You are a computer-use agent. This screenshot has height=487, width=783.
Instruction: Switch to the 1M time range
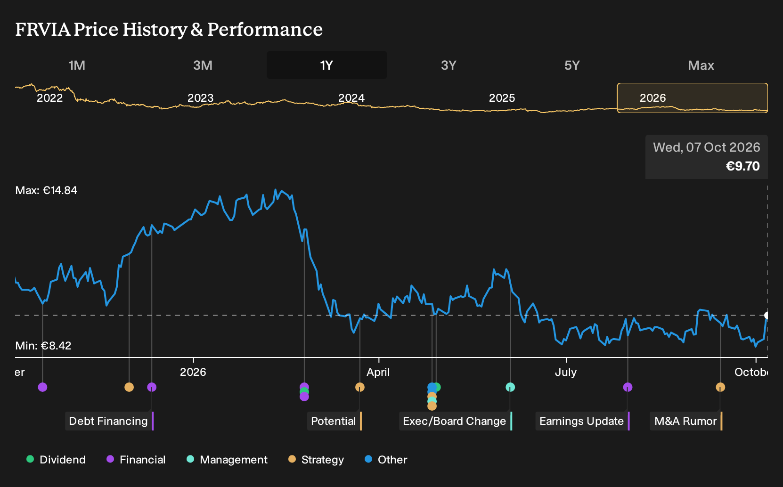[77, 65]
